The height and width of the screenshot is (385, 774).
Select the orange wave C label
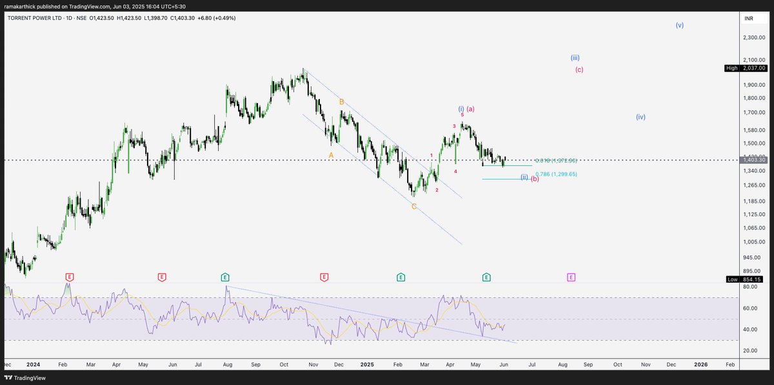(x=414, y=206)
